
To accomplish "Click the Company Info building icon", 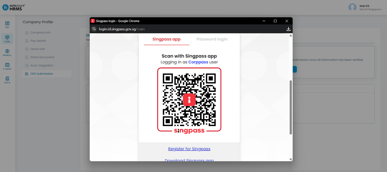I will [27, 33].
